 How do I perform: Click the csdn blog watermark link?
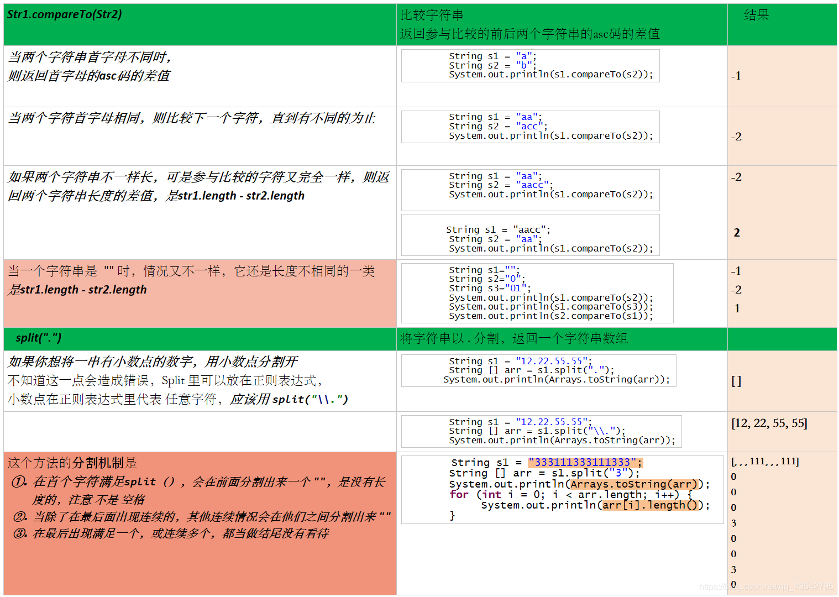766,586
